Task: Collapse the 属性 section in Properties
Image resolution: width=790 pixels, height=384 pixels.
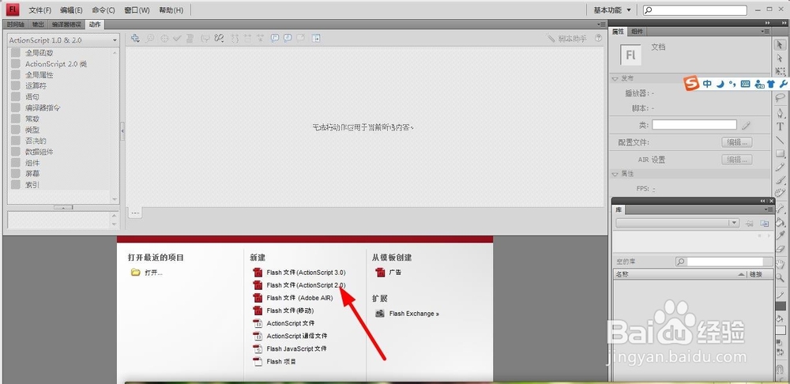Action: 615,174
